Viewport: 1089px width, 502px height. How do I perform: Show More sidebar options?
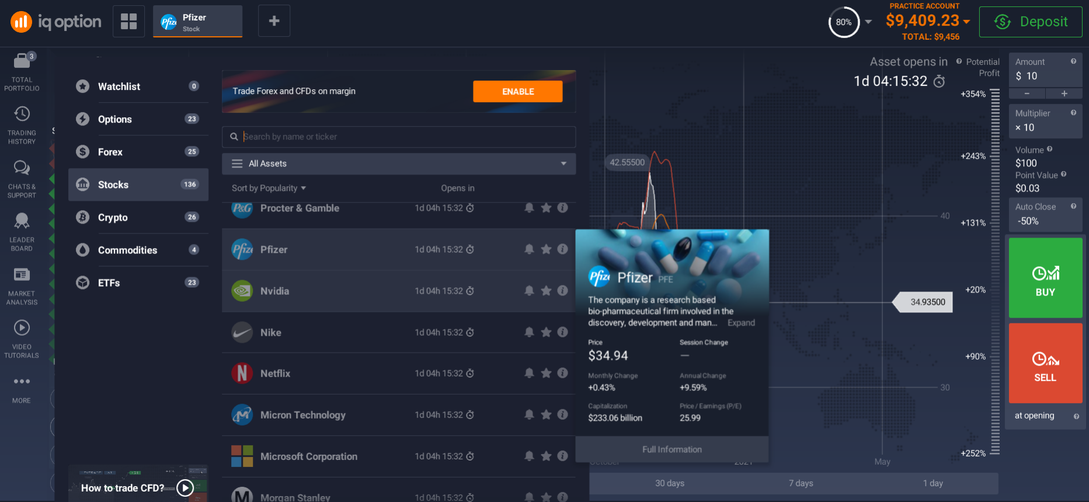(x=22, y=389)
